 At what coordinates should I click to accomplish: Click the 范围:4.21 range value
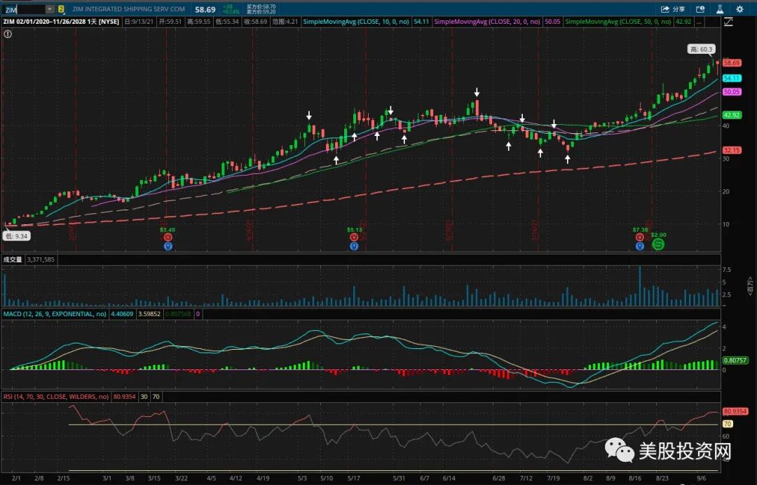coord(285,22)
